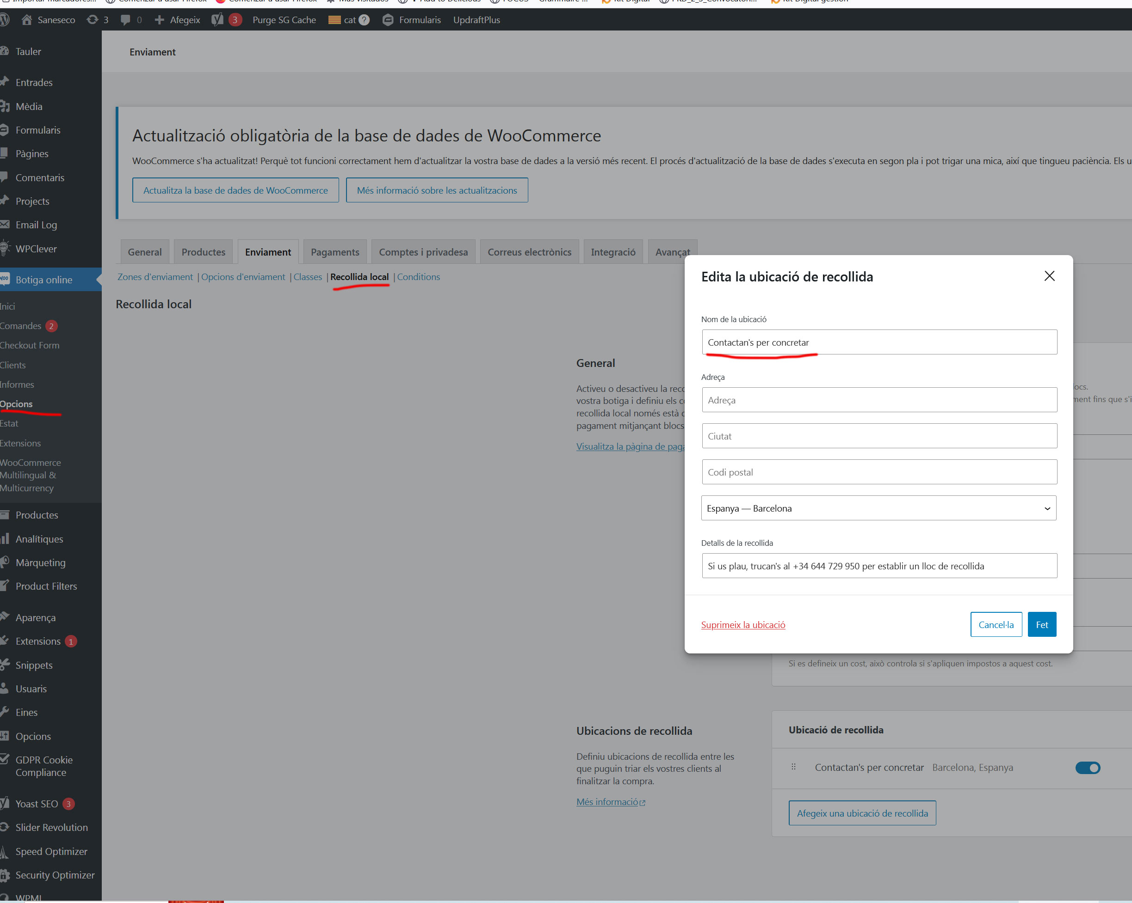Open Aparença in the sidebar

(x=35, y=618)
